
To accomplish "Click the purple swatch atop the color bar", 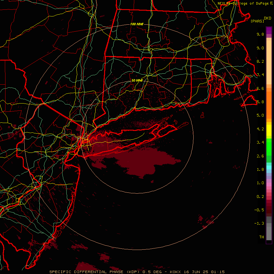I will pos(269,30).
